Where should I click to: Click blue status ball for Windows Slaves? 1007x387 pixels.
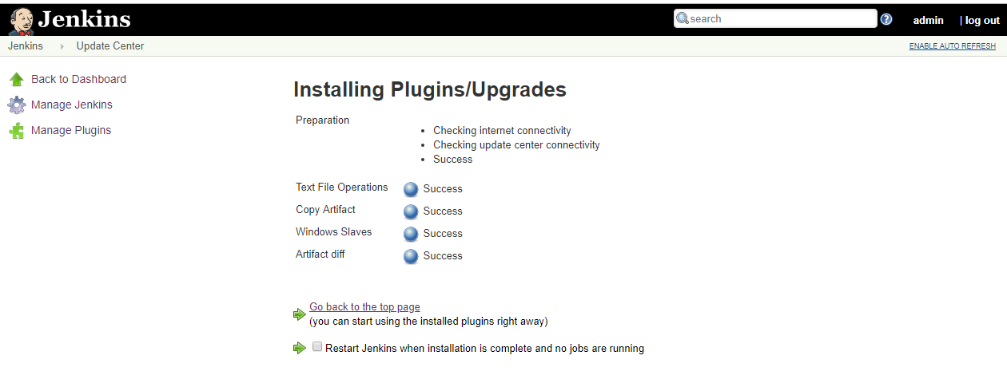[411, 234]
